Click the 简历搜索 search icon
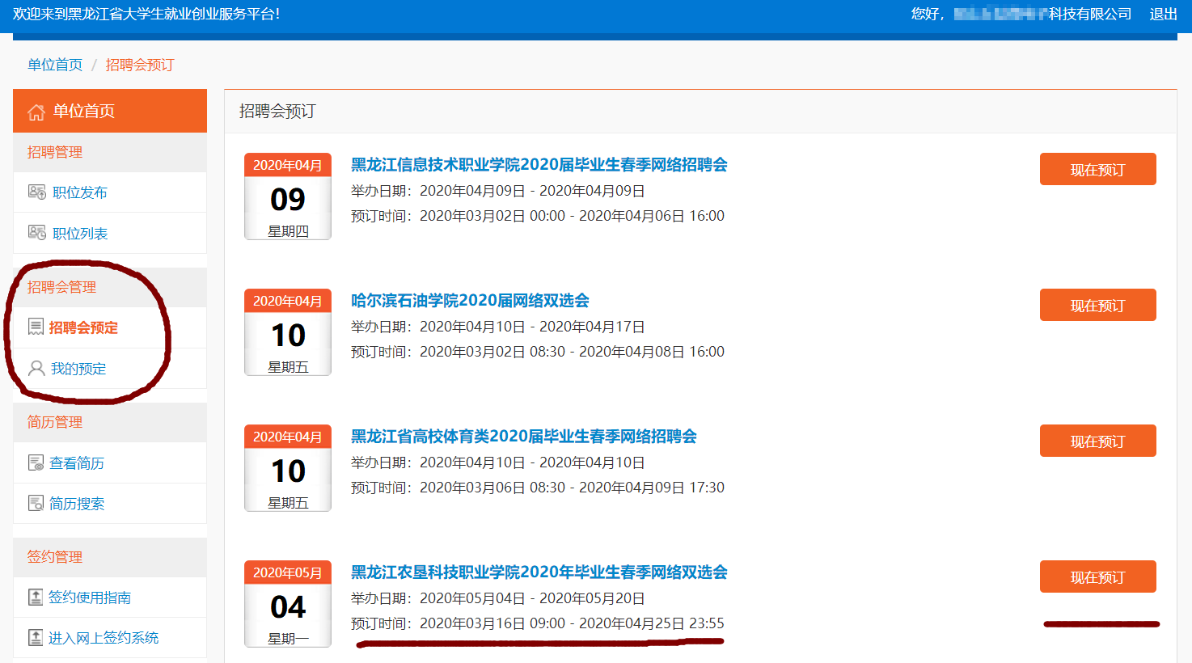Image resolution: width=1192 pixels, height=663 pixels. coord(36,503)
